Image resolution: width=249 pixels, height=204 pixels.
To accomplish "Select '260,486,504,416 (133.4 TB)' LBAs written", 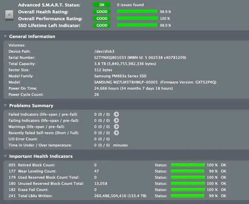I will (x=120, y=196).
